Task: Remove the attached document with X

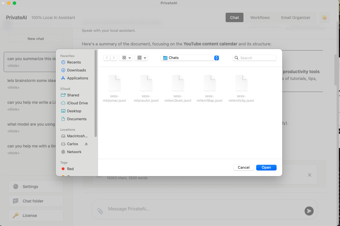Action: [x=309, y=175]
